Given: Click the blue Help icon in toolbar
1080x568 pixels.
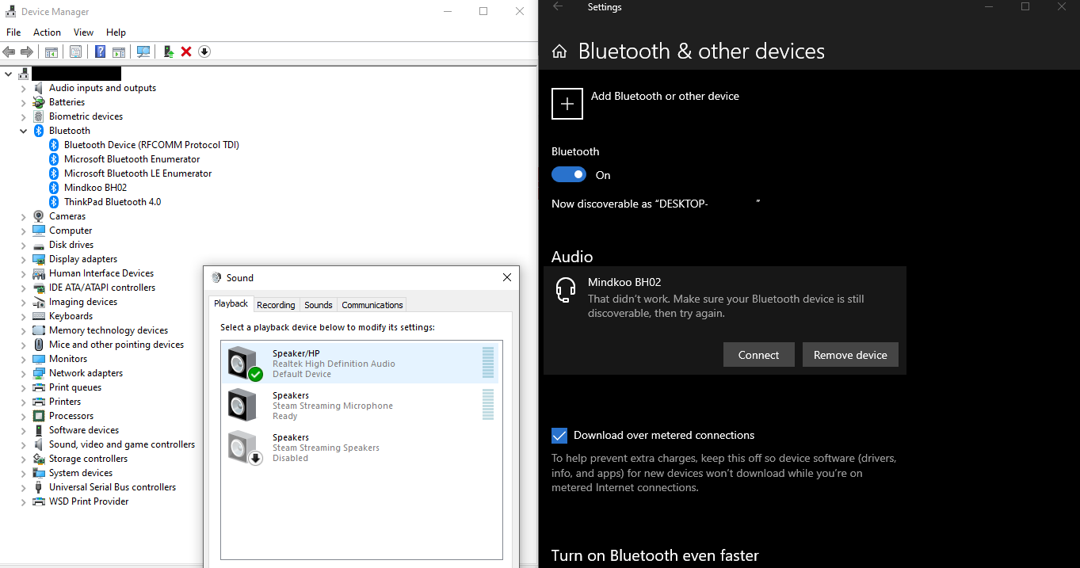Looking at the screenshot, I should [101, 51].
